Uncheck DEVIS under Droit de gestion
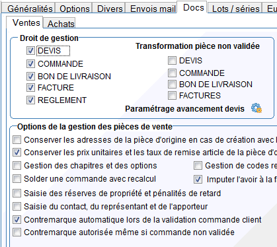277x247 pixels. 30,51
